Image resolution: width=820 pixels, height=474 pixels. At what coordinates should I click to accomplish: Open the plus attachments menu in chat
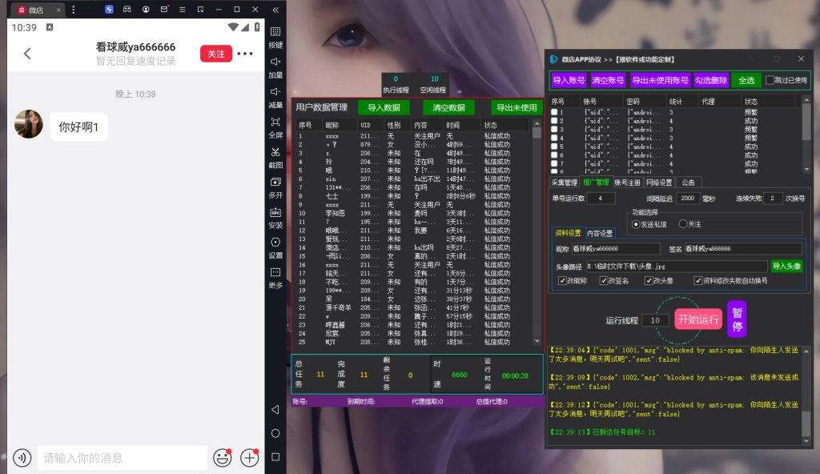(x=250, y=458)
